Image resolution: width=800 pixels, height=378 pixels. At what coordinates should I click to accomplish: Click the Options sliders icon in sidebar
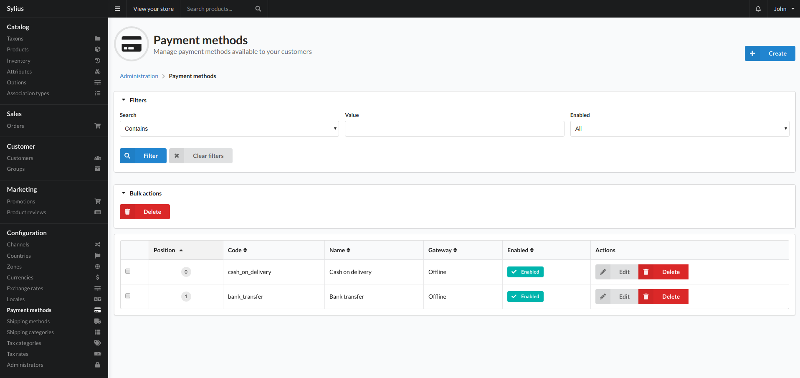(x=97, y=82)
